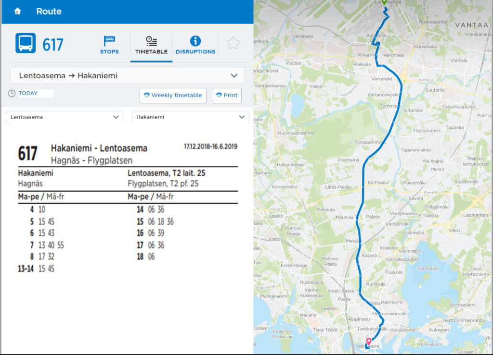The height and width of the screenshot is (355, 493).
Task: Click the Käpylä label on map
Action: [x=369, y=255]
